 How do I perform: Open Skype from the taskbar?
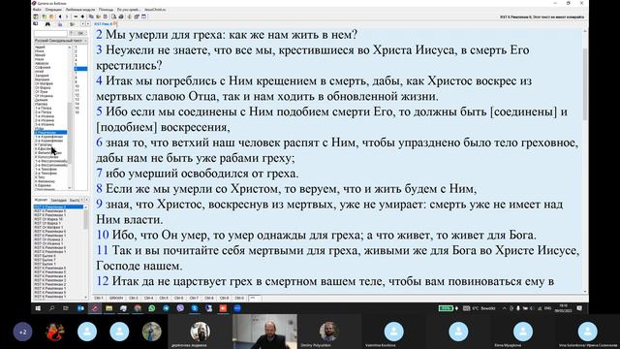click(x=195, y=308)
